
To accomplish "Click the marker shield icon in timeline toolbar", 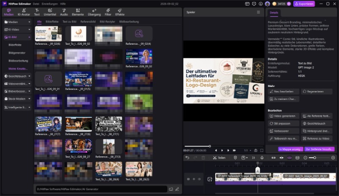I will click(235, 158).
